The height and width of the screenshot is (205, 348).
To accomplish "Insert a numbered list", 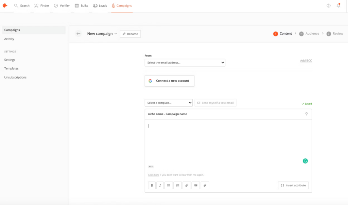I will (x=177, y=185).
